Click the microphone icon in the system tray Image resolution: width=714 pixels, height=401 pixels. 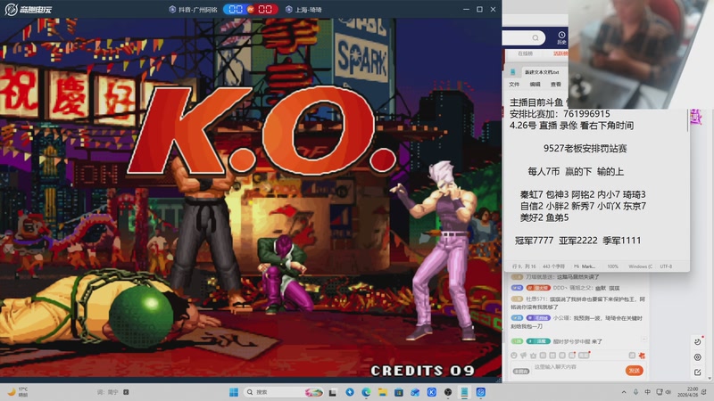[635, 392]
